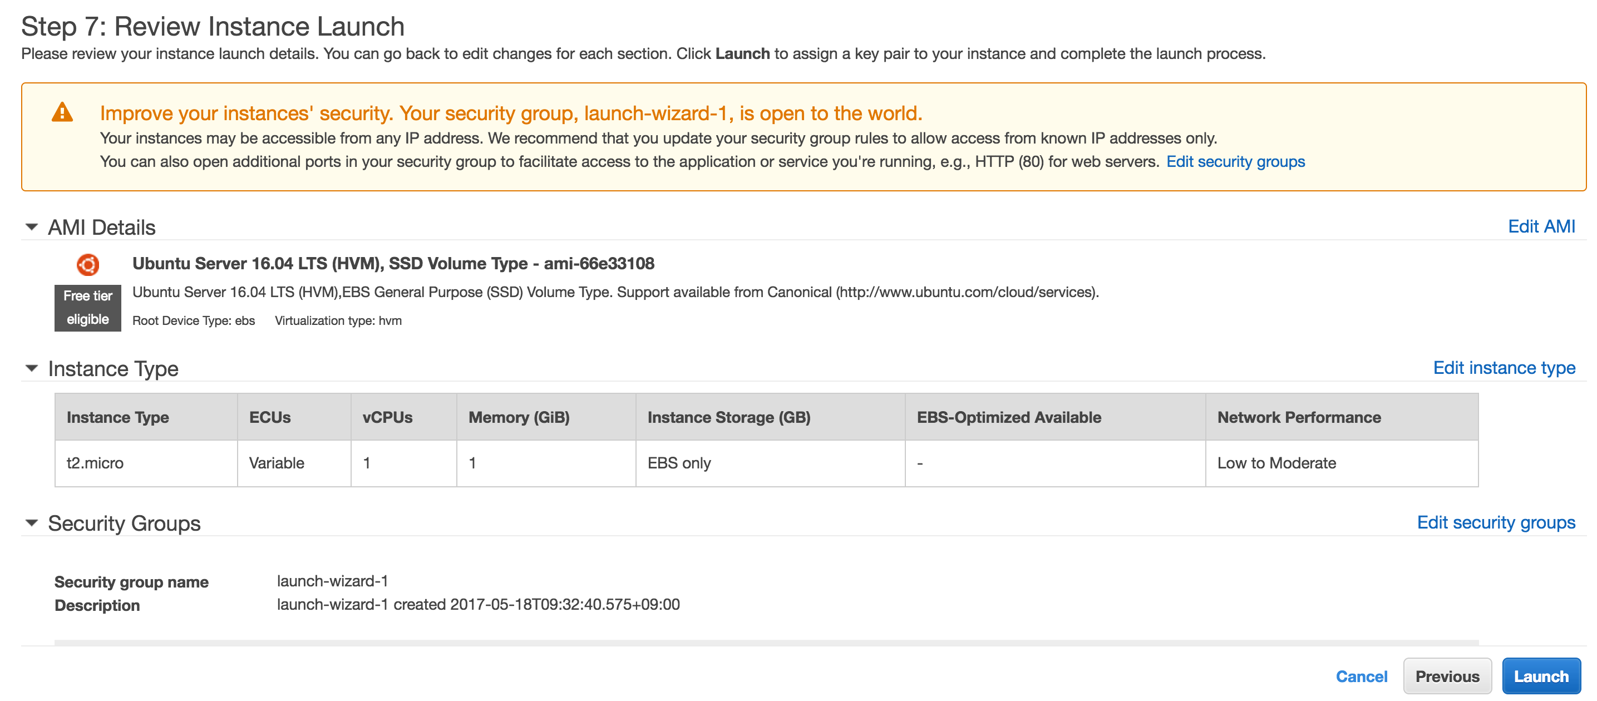Click the Cancel link

(x=1362, y=676)
